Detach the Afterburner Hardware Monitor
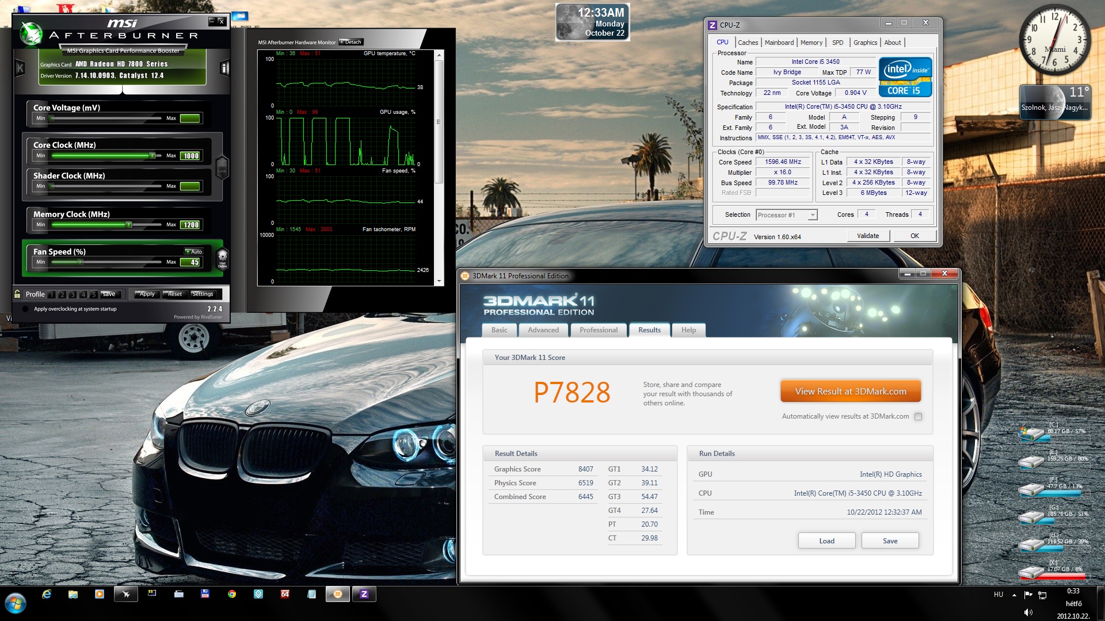 coord(351,42)
